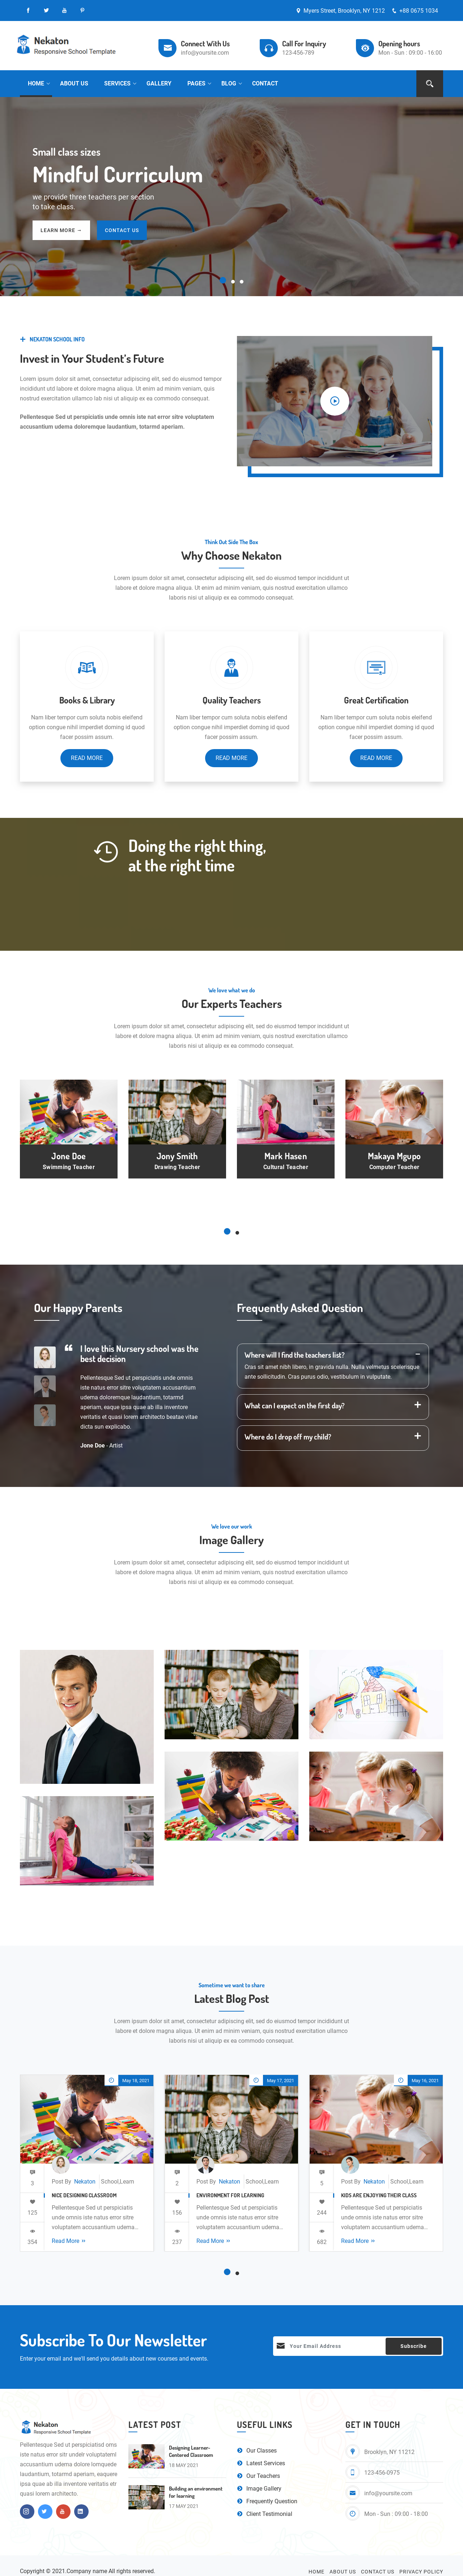The height and width of the screenshot is (2576, 463).
Task: Click the Subscribe newsletter button
Action: click(413, 2346)
